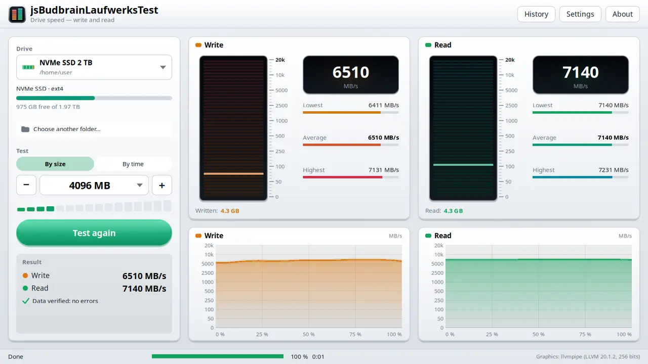The image size is (648, 364).
Task: Click the green dot beside Read result
Action: (25, 288)
